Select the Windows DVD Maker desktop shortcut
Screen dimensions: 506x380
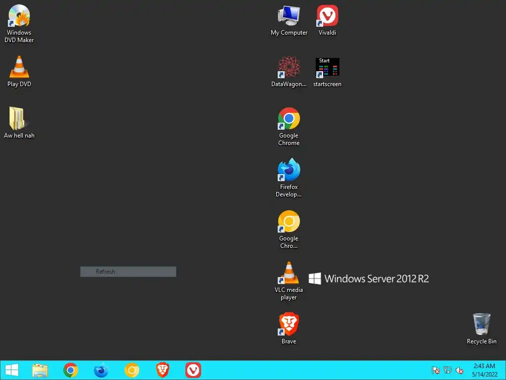19,24
